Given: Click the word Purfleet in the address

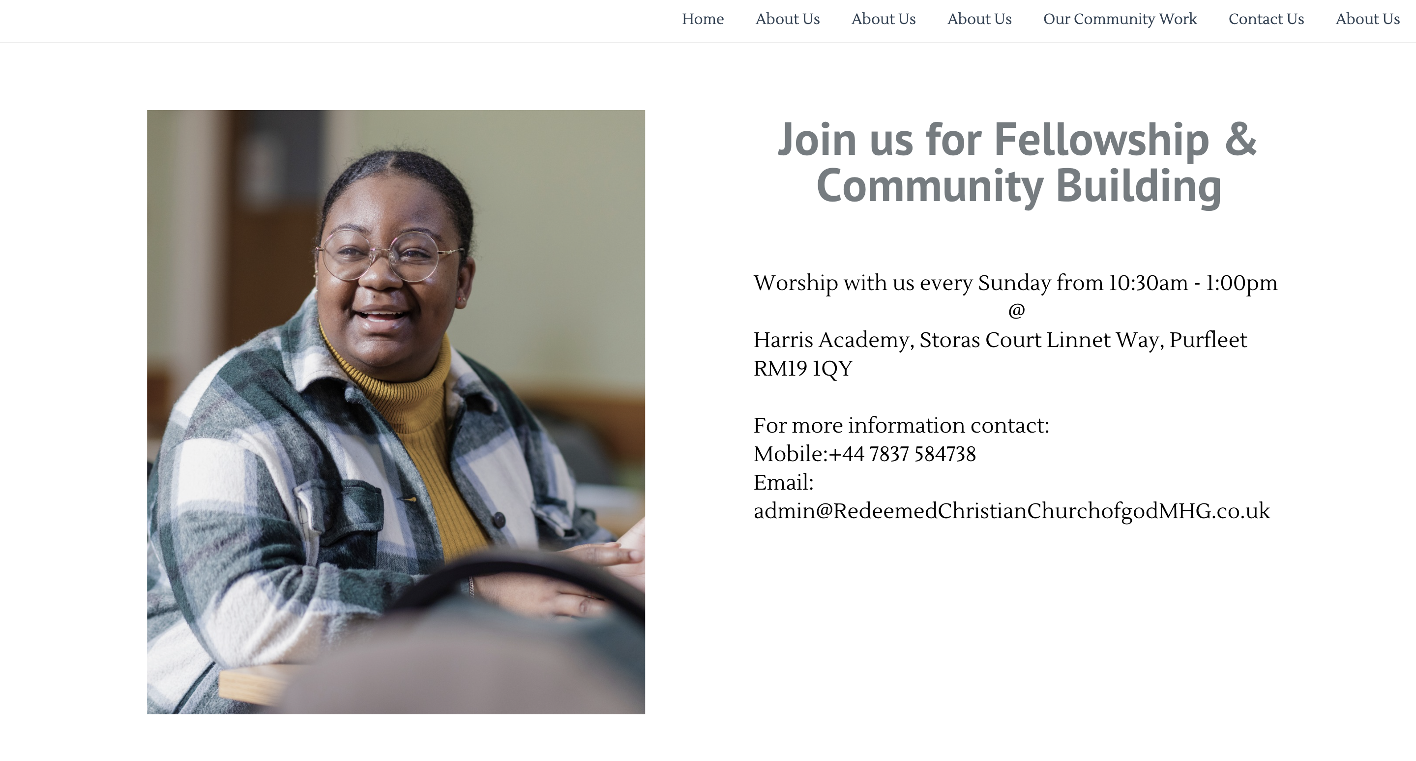Looking at the screenshot, I should 1208,340.
